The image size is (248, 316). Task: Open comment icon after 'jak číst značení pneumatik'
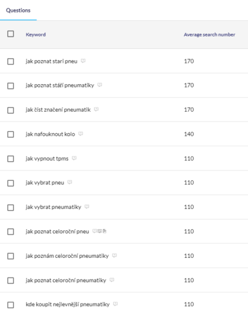click(x=96, y=109)
